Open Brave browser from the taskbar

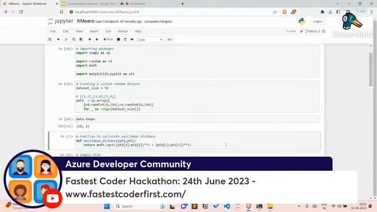click(x=249, y=206)
